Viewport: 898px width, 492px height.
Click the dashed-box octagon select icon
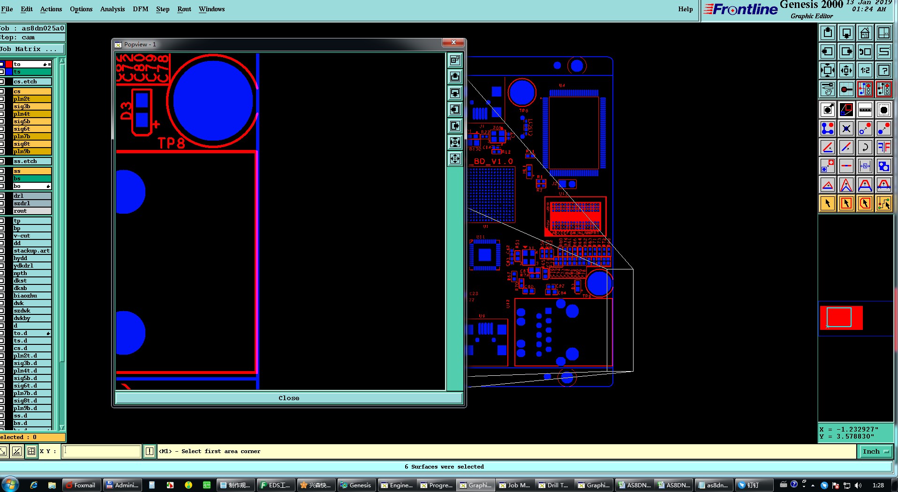[x=884, y=110]
